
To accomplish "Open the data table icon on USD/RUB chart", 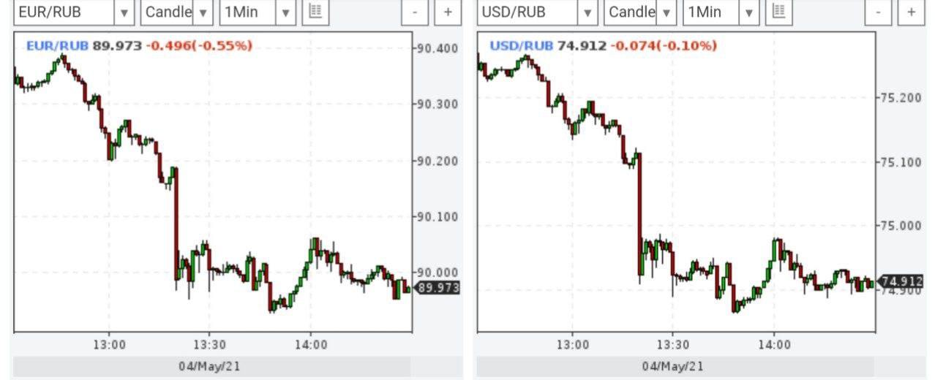I will 779,12.
